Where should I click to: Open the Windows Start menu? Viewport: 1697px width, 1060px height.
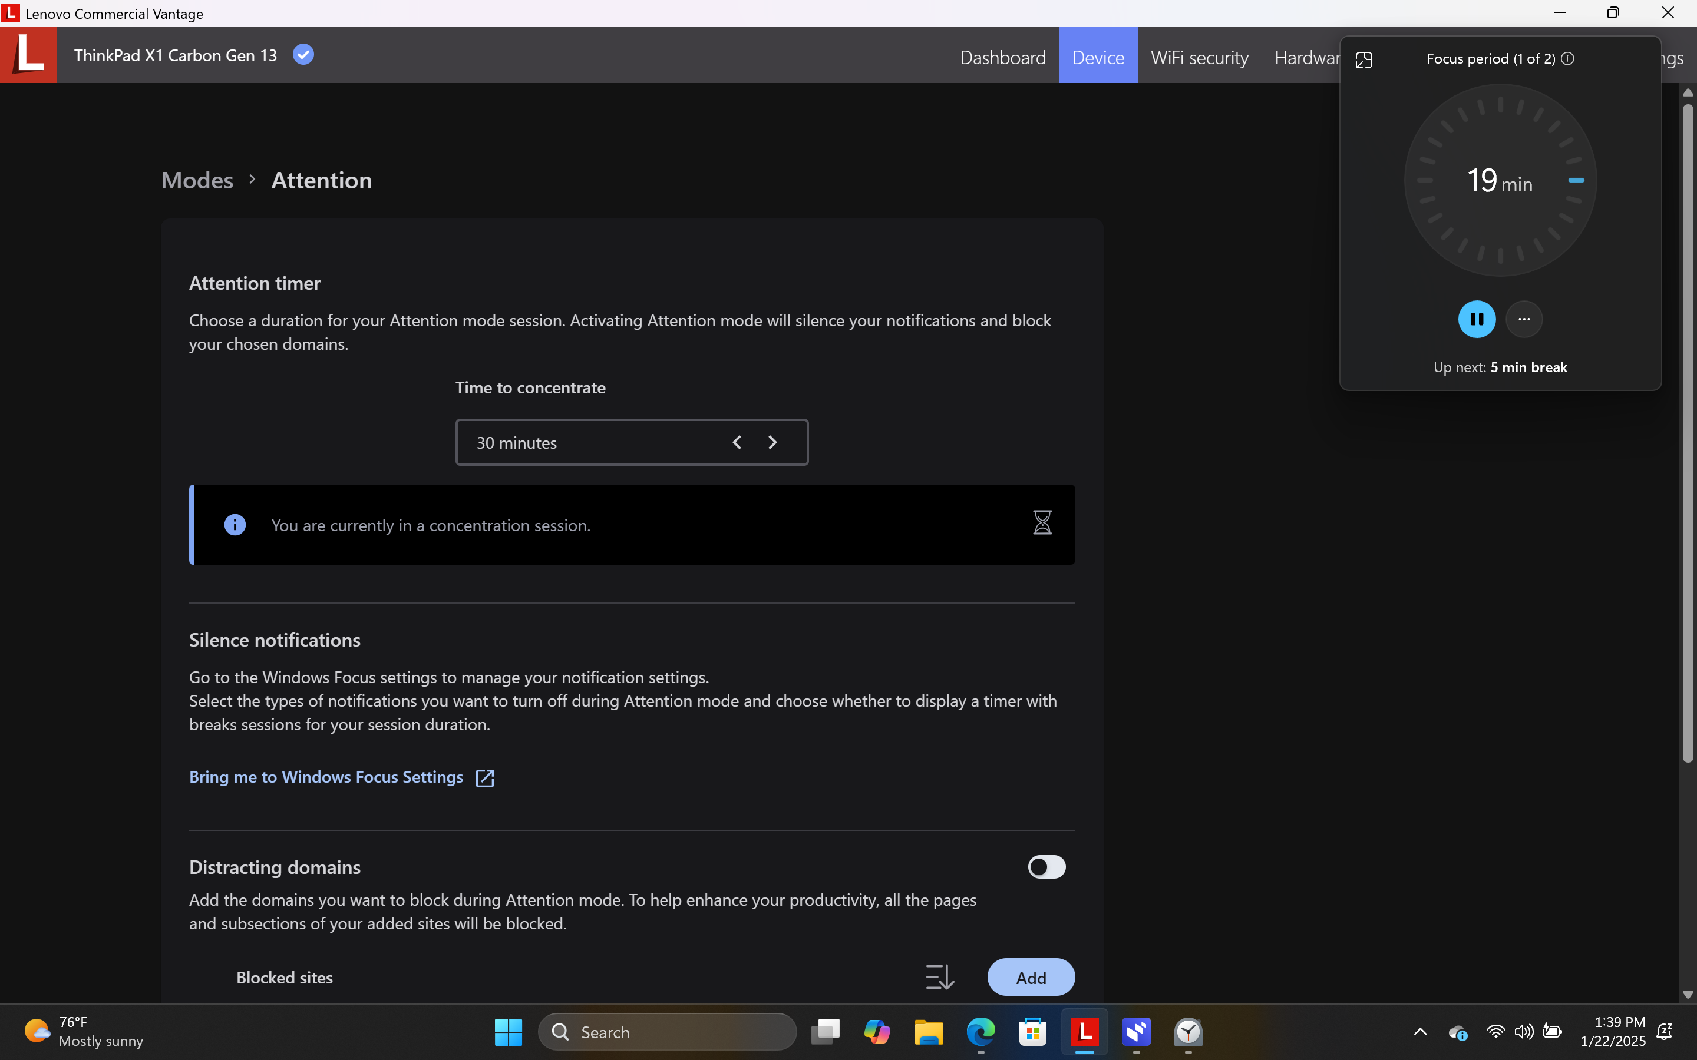point(508,1032)
